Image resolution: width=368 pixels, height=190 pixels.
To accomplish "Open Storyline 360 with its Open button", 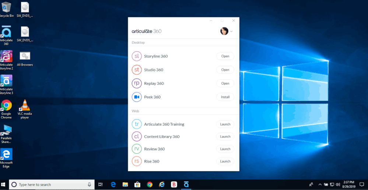I will pos(225,56).
